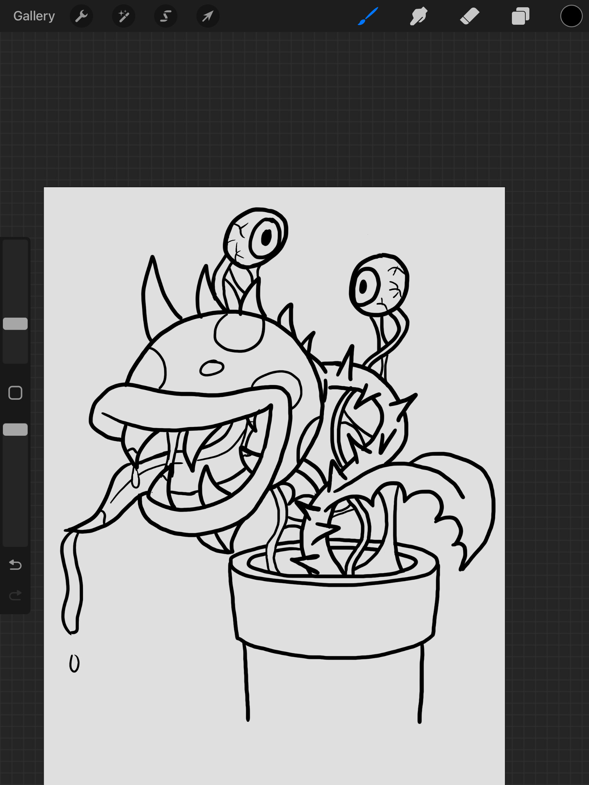Adjust the brush opacity slider
The width and height of the screenshot is (589, 785).
[15, 430]
